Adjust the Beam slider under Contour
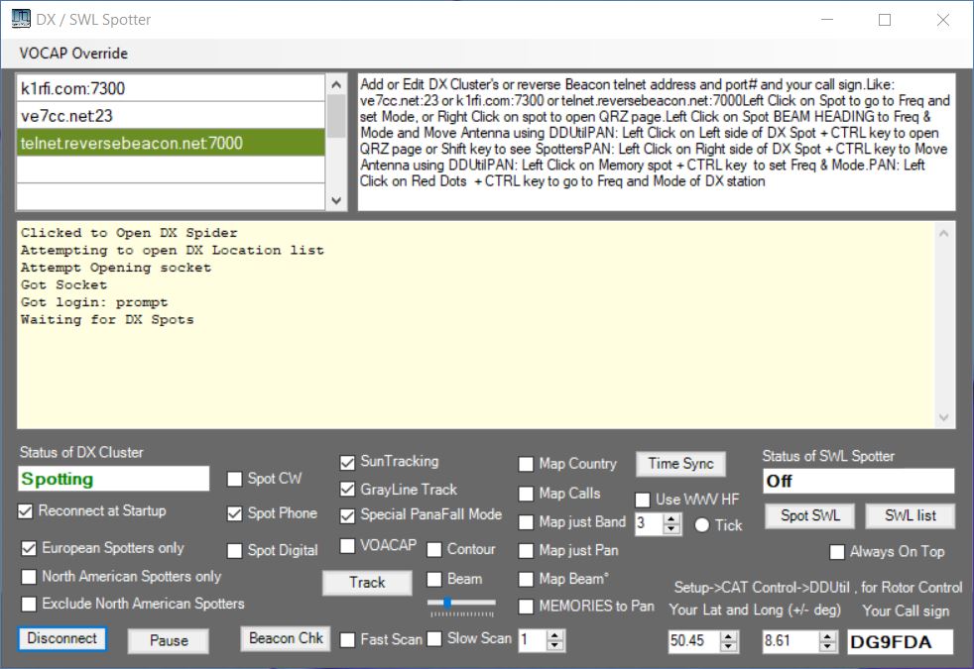 (x=449, y=602)
